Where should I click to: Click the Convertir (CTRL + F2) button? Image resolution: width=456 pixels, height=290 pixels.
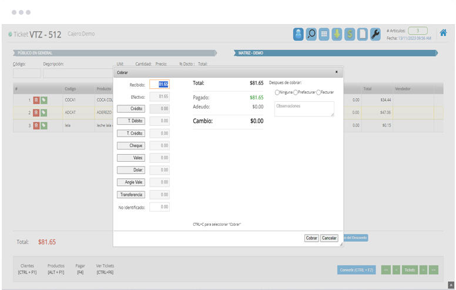click(357, 270)
